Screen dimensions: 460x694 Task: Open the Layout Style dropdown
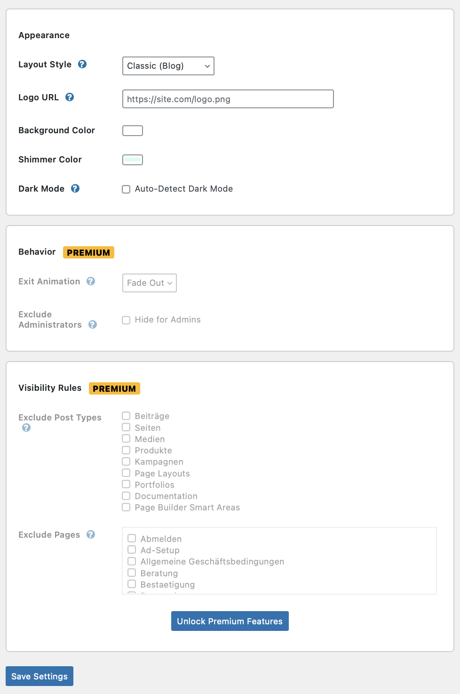point(168,66)
